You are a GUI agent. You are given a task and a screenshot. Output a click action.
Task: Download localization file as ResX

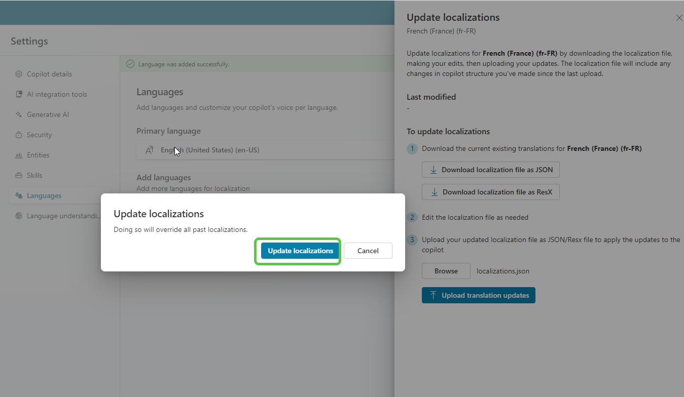490,192
